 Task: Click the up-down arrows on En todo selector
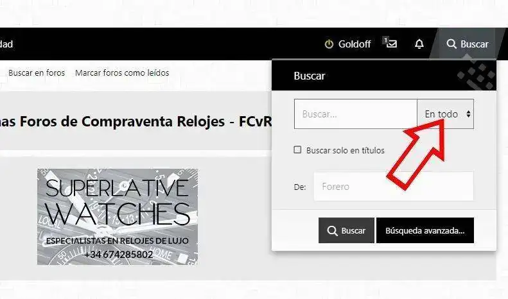468,114
